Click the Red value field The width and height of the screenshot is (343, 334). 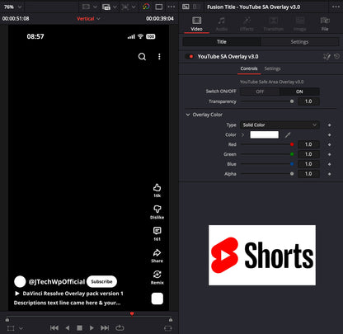coord(308,144)
